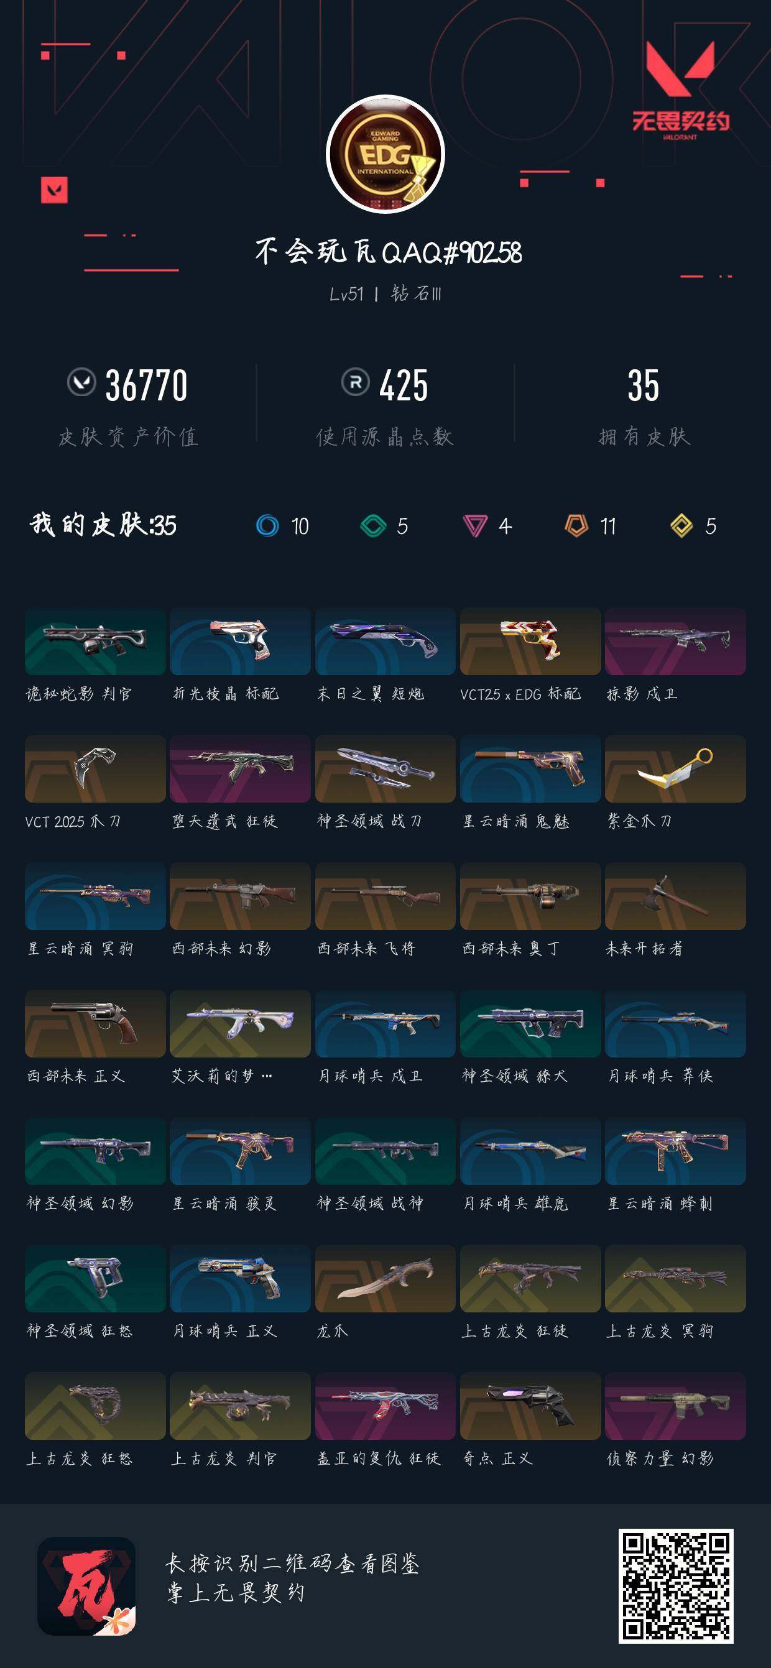Viewport: 771px width, 1668px height.
Task: Click the red 瓦 app logo at the bottom
Action: click(x=86, y=1587)
